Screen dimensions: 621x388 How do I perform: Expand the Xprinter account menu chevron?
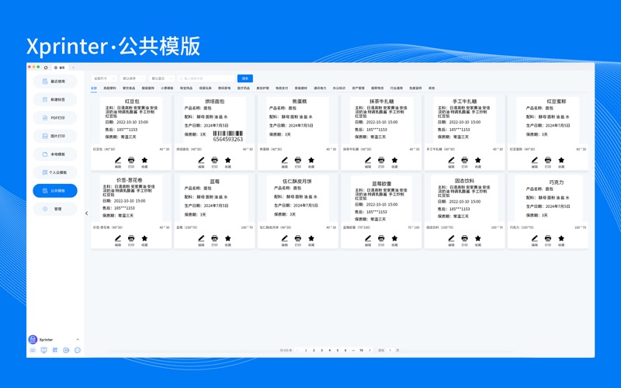click(x=78, y=339)
